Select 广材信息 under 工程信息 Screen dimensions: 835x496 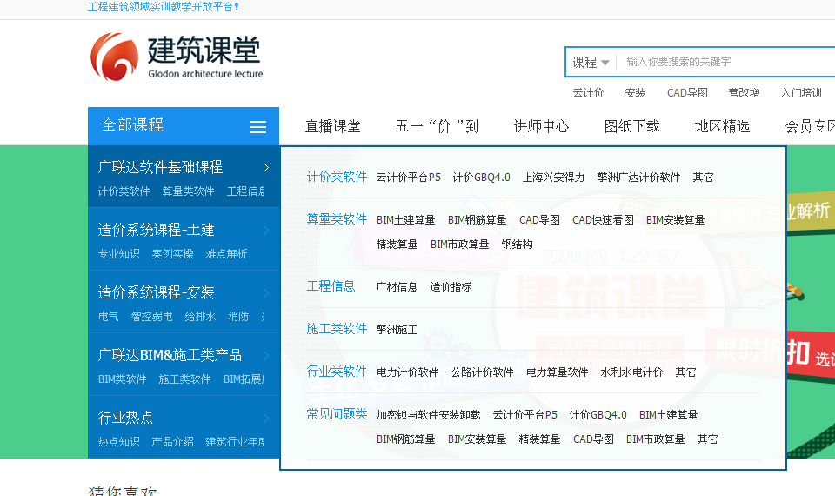(397, 286)
